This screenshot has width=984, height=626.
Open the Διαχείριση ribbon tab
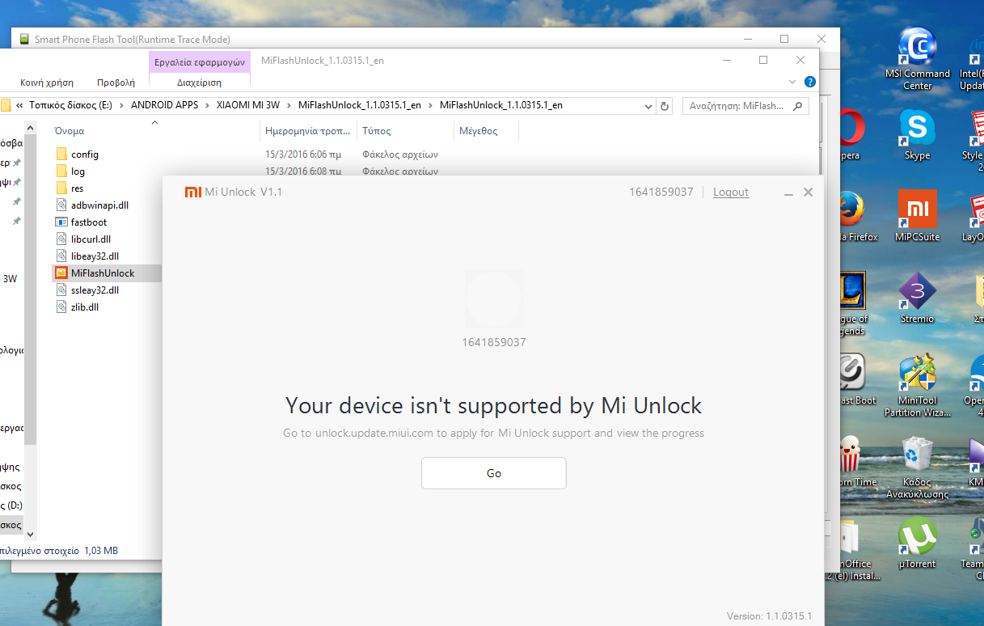click(199, 82)
